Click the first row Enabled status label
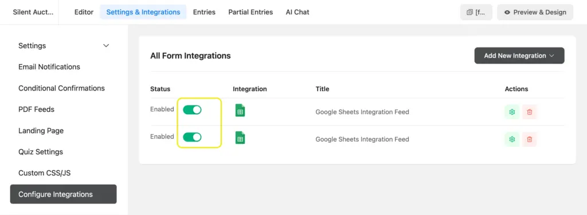The width and height of the screenshot is (587, 215). click(x=162, y=110)
